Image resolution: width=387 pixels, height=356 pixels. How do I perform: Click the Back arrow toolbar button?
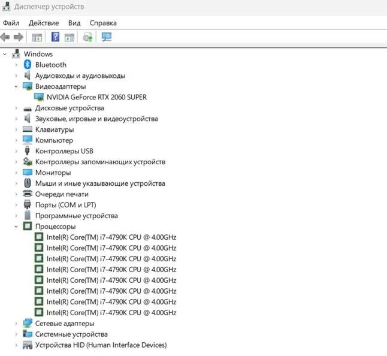(x=5, y=37)
